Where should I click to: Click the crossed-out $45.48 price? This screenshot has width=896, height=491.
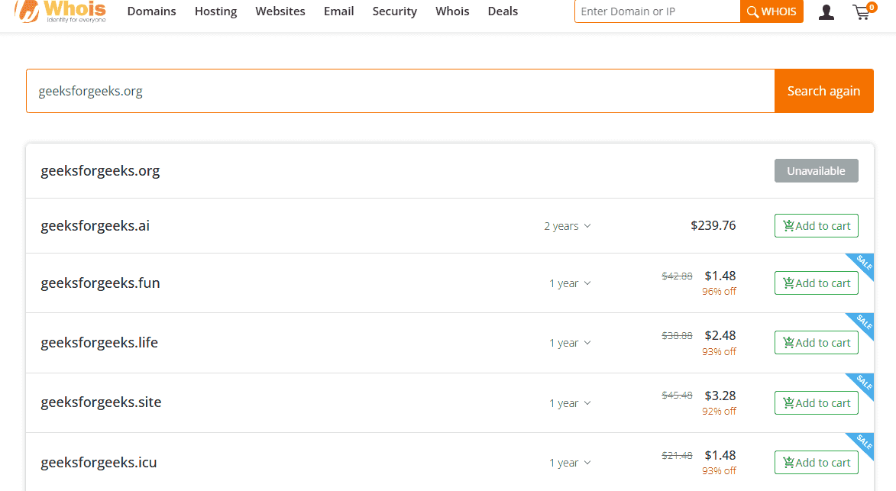click(677, 395)
